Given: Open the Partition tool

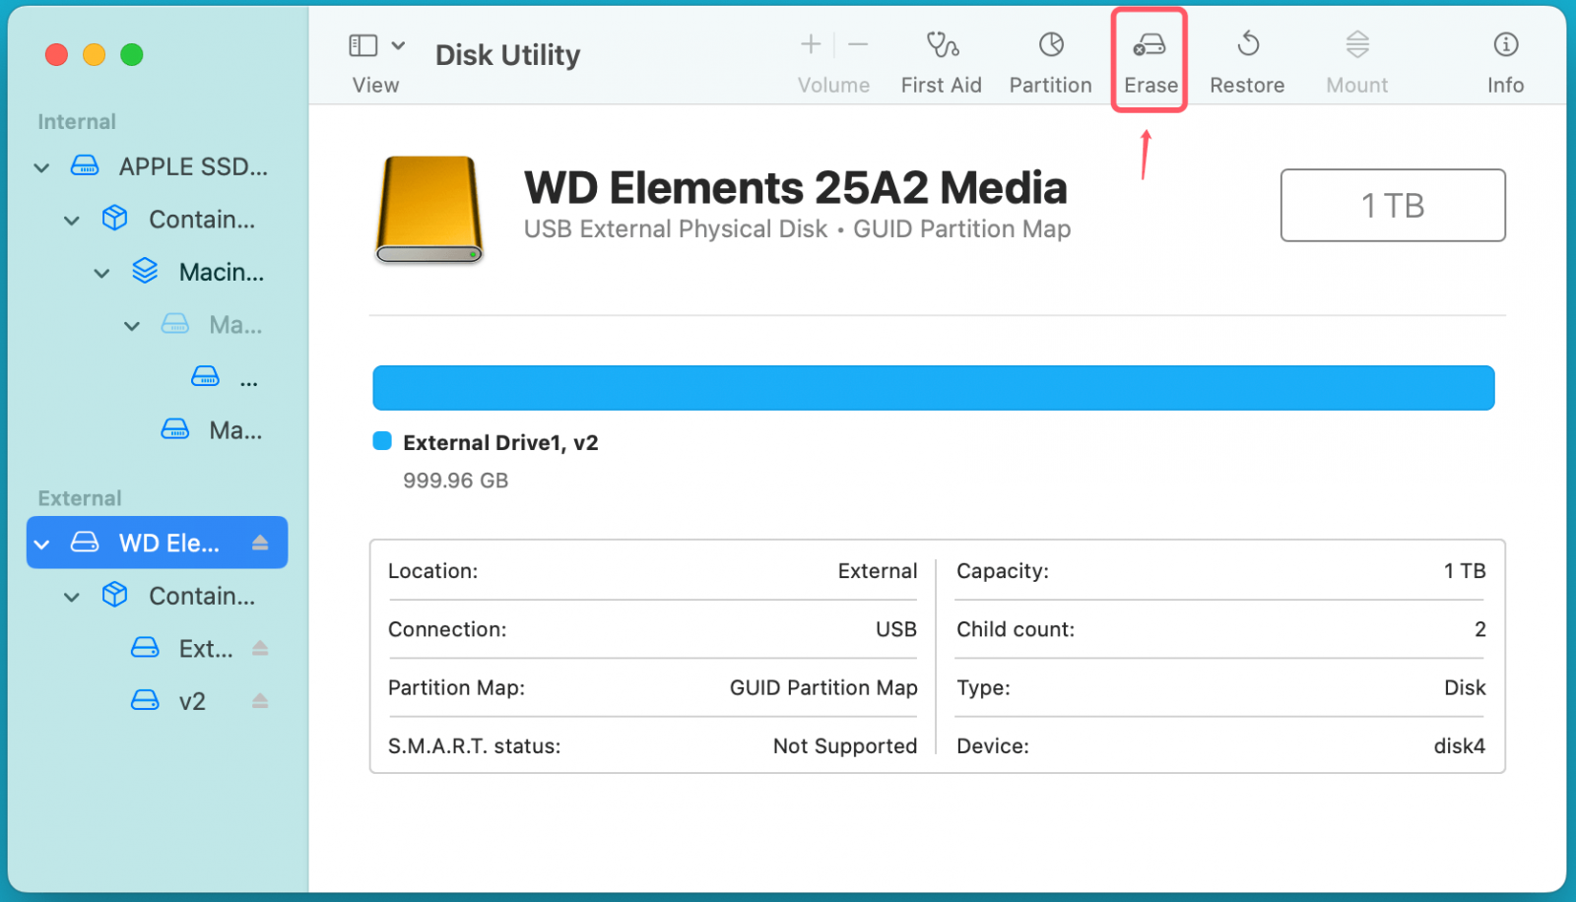Looking at the screenshot, I should tap(1051, 44).
